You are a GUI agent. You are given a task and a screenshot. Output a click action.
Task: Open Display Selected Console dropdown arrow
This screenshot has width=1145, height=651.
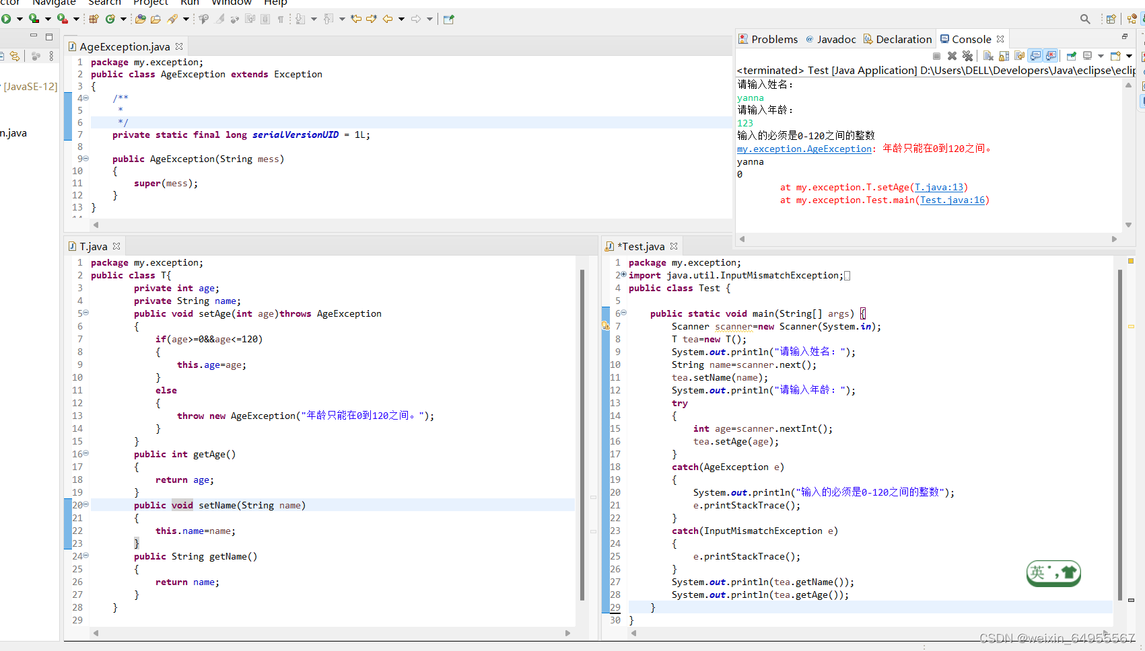pos(1101,56)
